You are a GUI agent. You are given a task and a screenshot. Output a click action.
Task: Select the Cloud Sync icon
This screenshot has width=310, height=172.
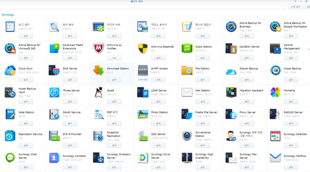(x=10, y=70)
